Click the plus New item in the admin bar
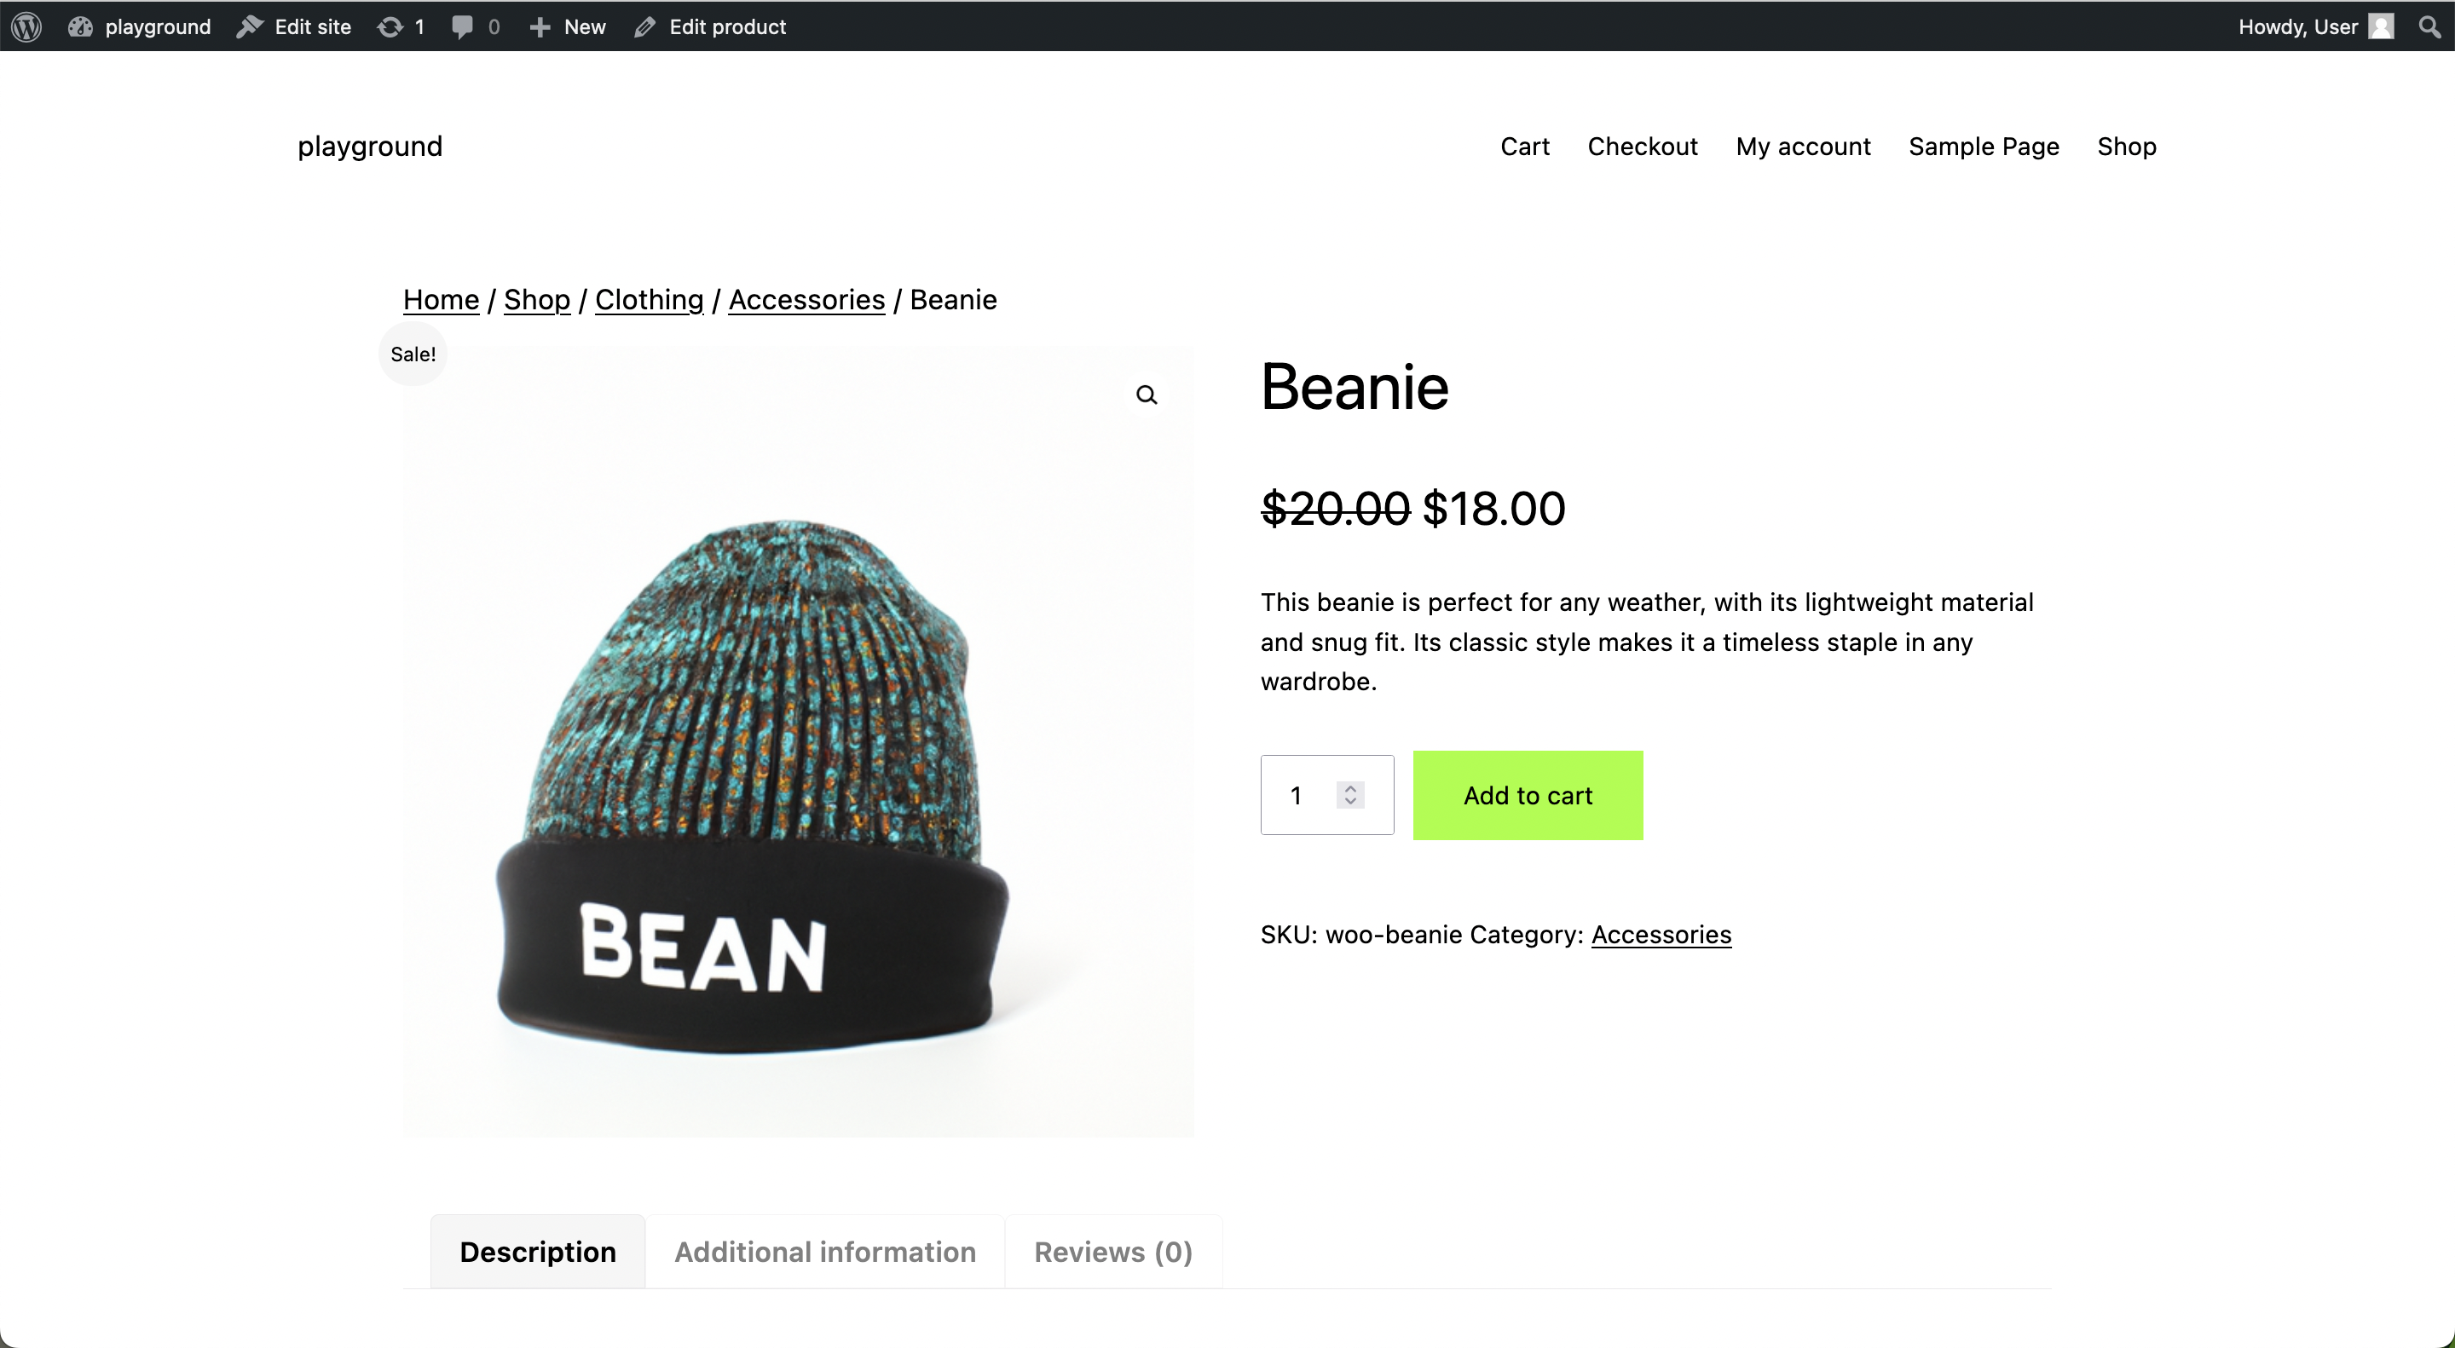The height and width of the screenshot is (1348, 2455). (568, 26)
